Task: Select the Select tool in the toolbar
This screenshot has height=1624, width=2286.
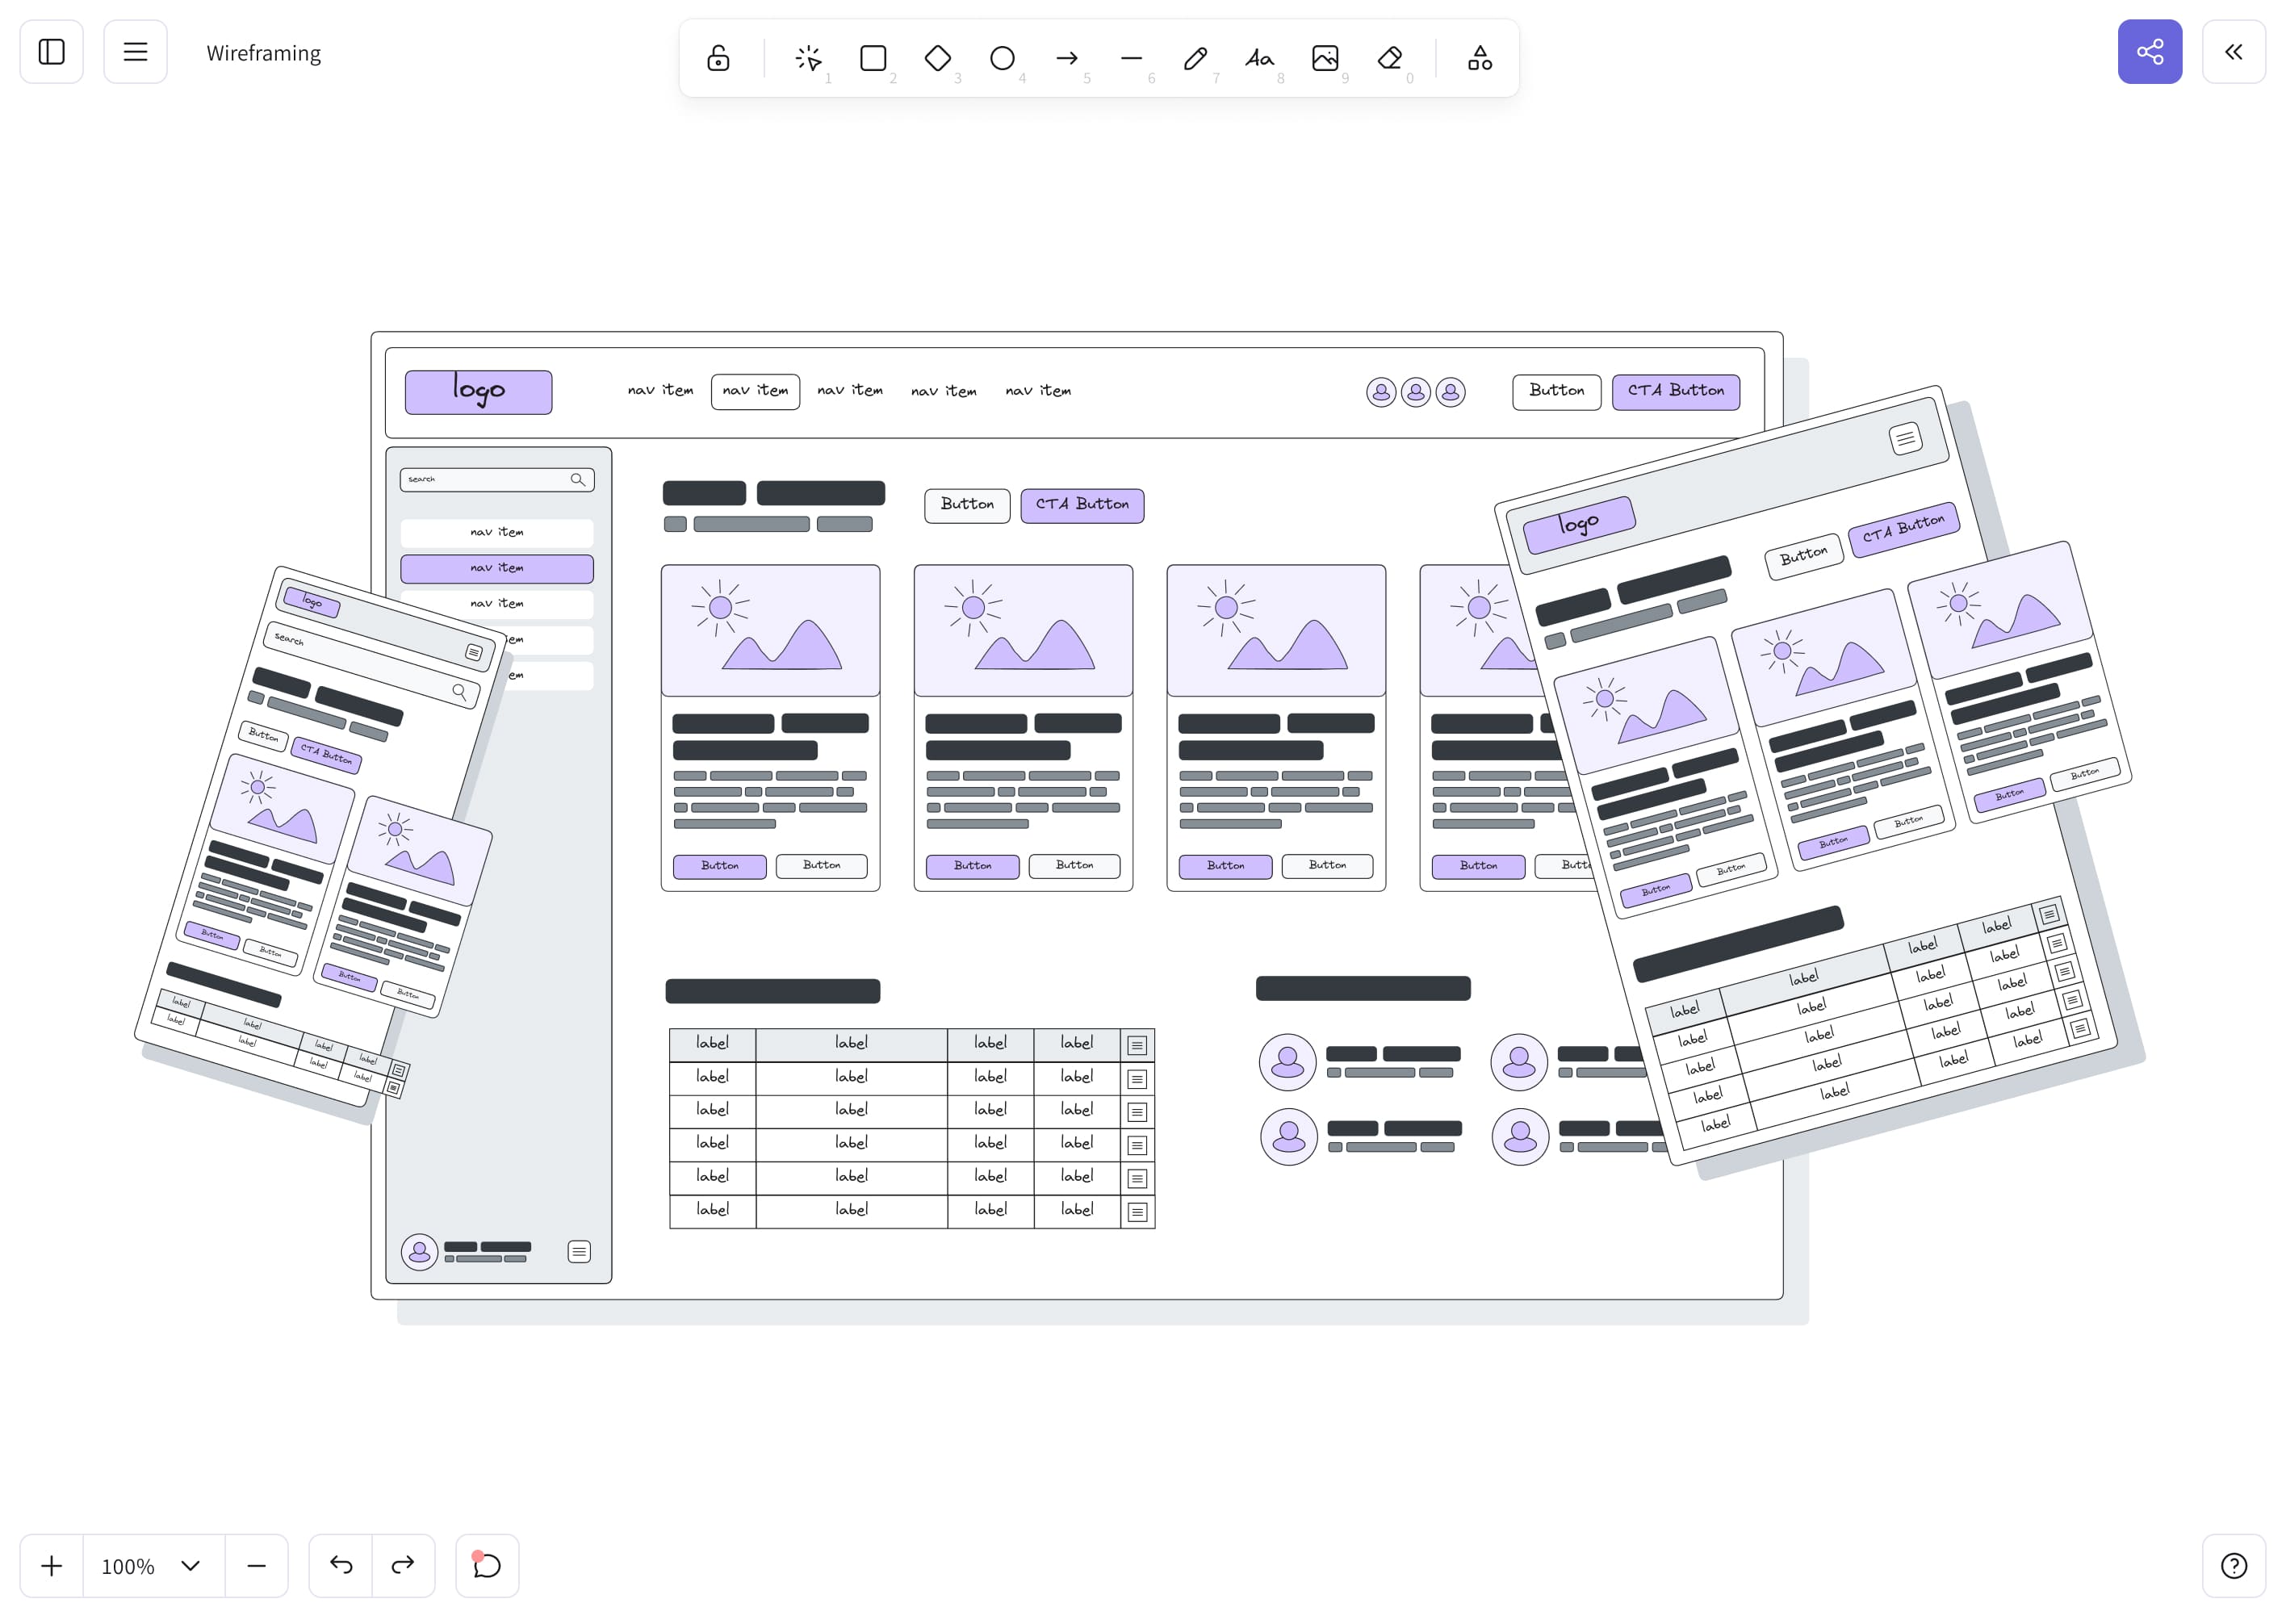Action: click(808, 58)
